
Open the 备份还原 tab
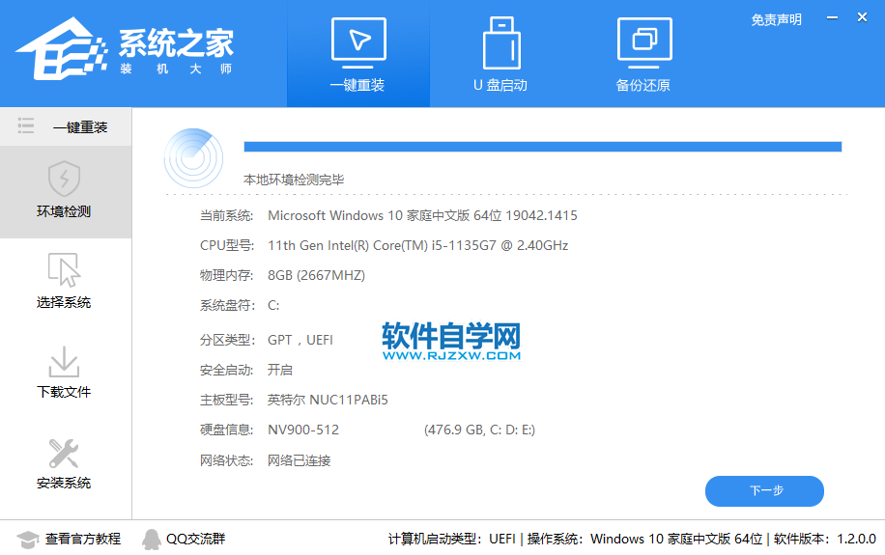643,54
